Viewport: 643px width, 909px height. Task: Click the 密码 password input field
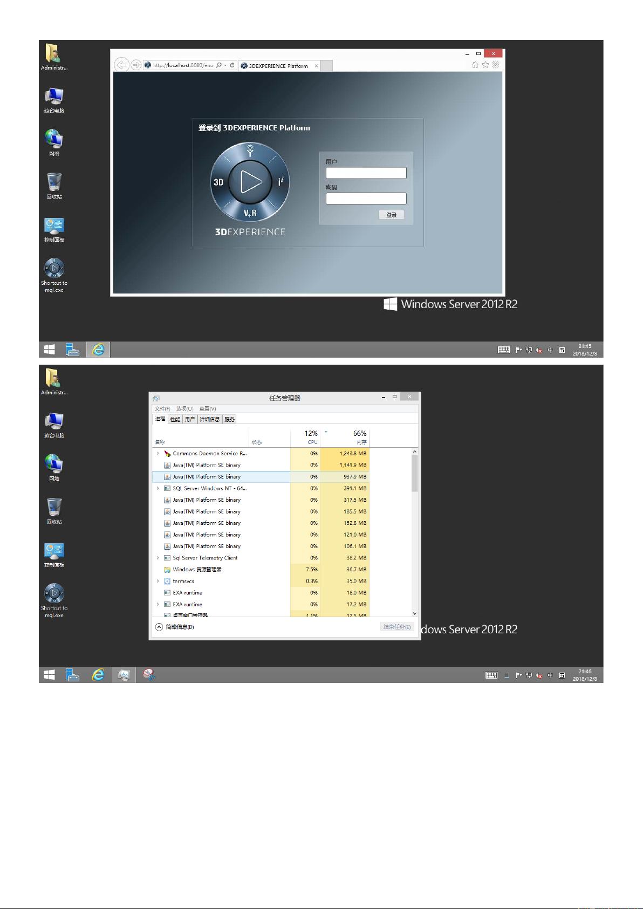(x=366, y=199)
